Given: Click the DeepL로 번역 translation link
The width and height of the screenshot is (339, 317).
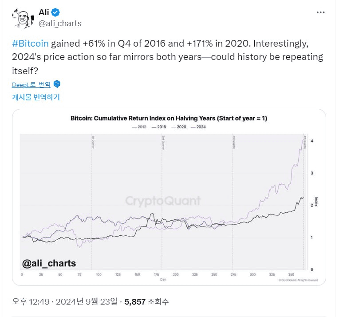Looking at the screenshot, I should coord(31,85).
